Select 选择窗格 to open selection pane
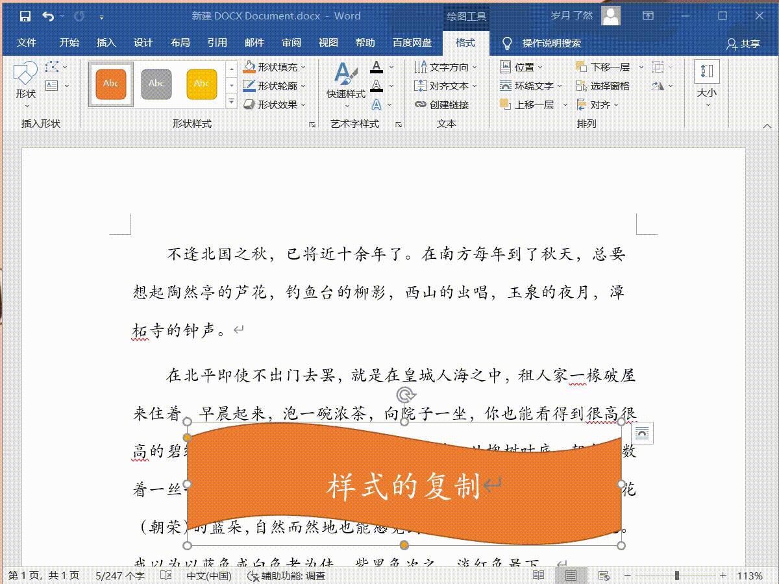 click(602, 85)
